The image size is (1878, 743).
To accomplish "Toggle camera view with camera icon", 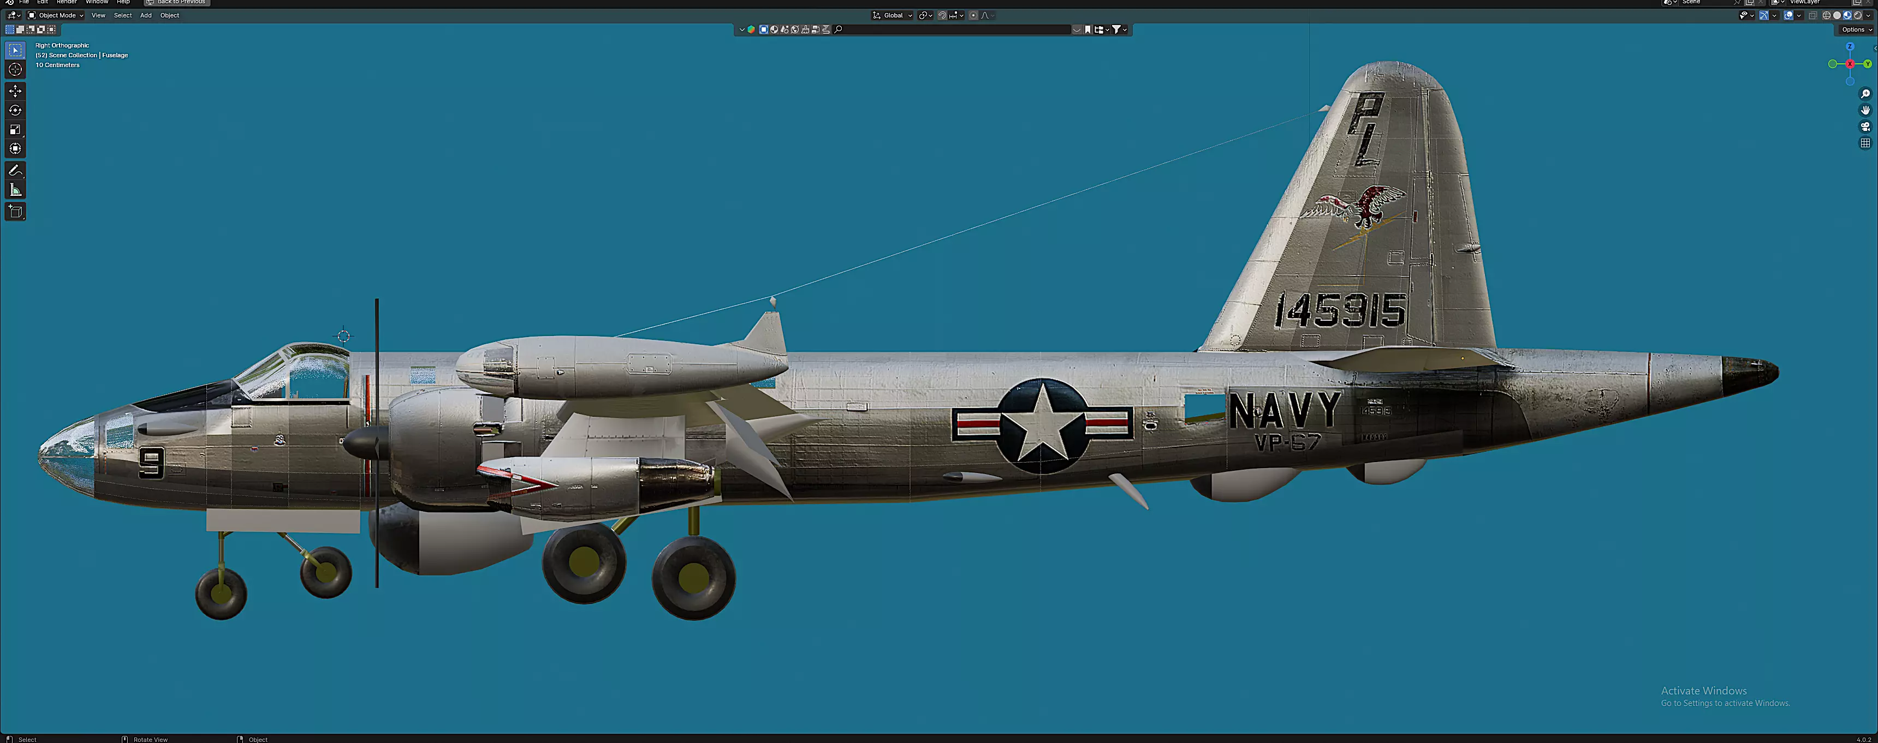I will point(1865,126).
